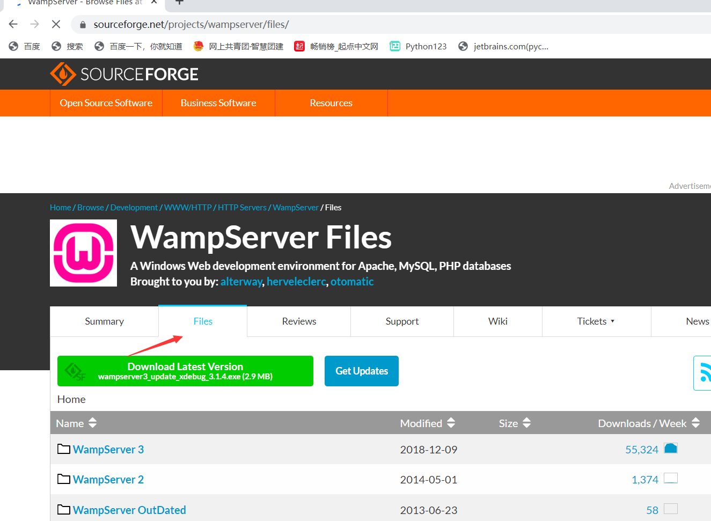Switch to the Files tab
Image resolution: width=711 pixels, height=521 pixels.
[203, 321]
